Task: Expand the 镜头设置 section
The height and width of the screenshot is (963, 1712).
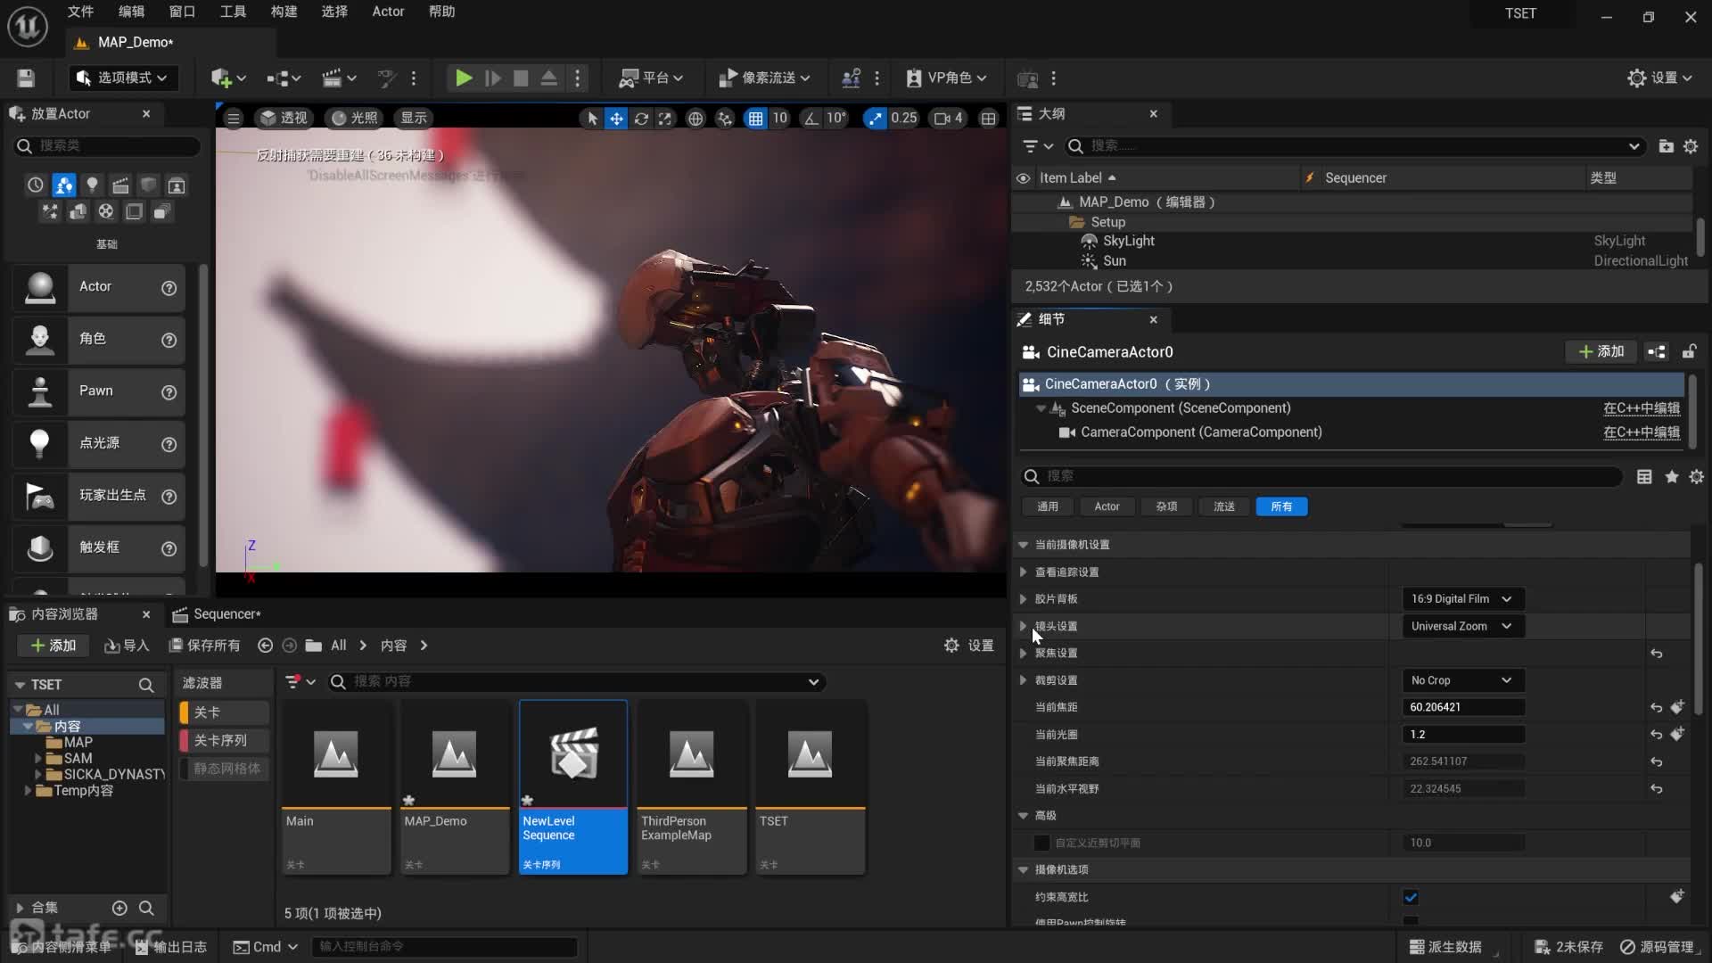Action: point(1023,626)
